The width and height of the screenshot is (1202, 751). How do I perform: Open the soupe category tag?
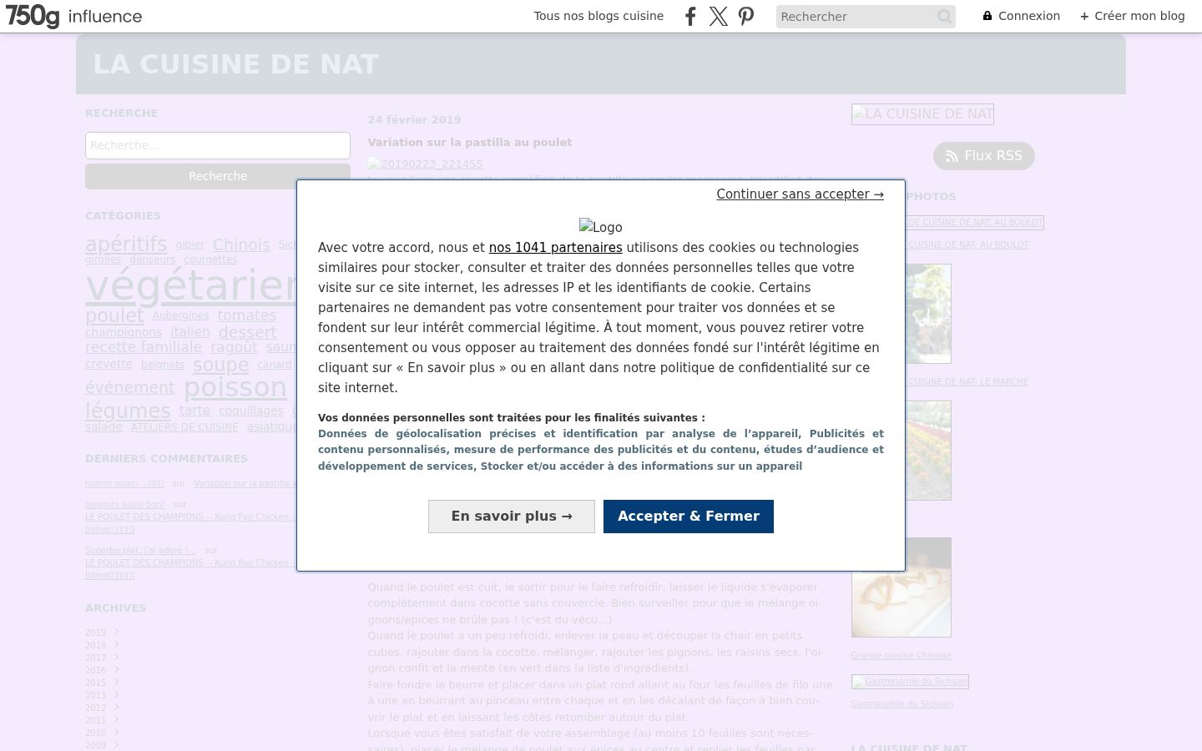(x=220, y=365)
